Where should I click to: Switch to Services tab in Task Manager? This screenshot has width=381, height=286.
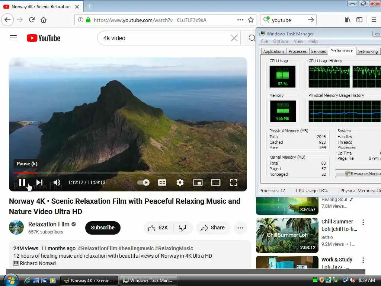click(x=318, y=51)
